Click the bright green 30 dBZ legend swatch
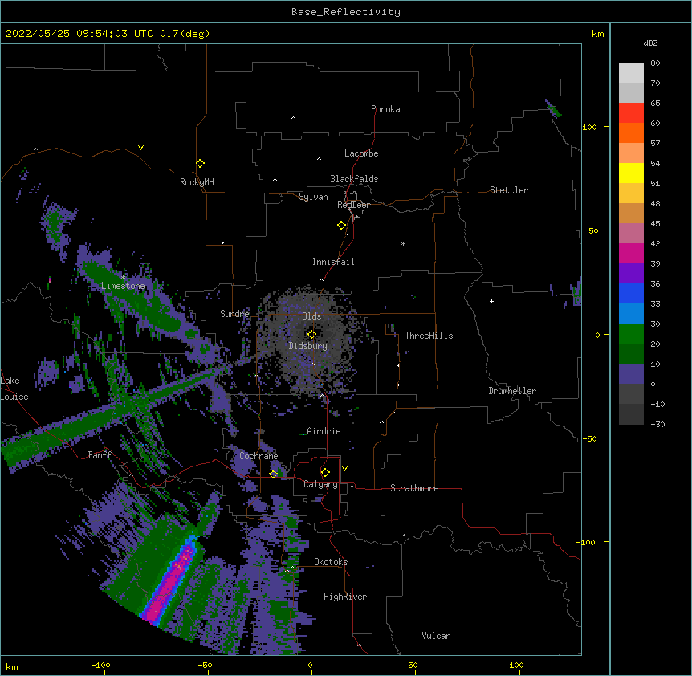The image size is (692, 676). (x=631, y=334)
